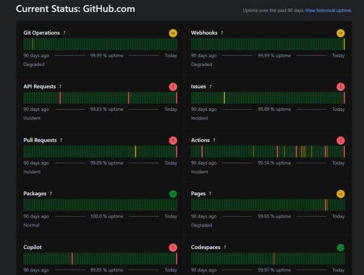Click the Issues incident alert icon

[x=340, y=87]
